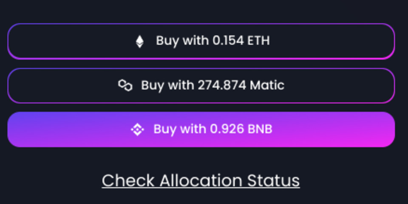Select the icon left of the Matic label

[125, 85]
